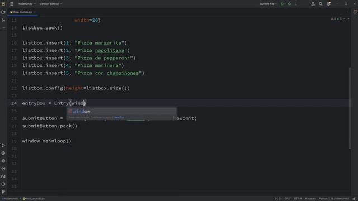Viewport: 358px width, 201px height.
Task: Open Python 3.11 interpreter selector
Action: click(334, 199)
